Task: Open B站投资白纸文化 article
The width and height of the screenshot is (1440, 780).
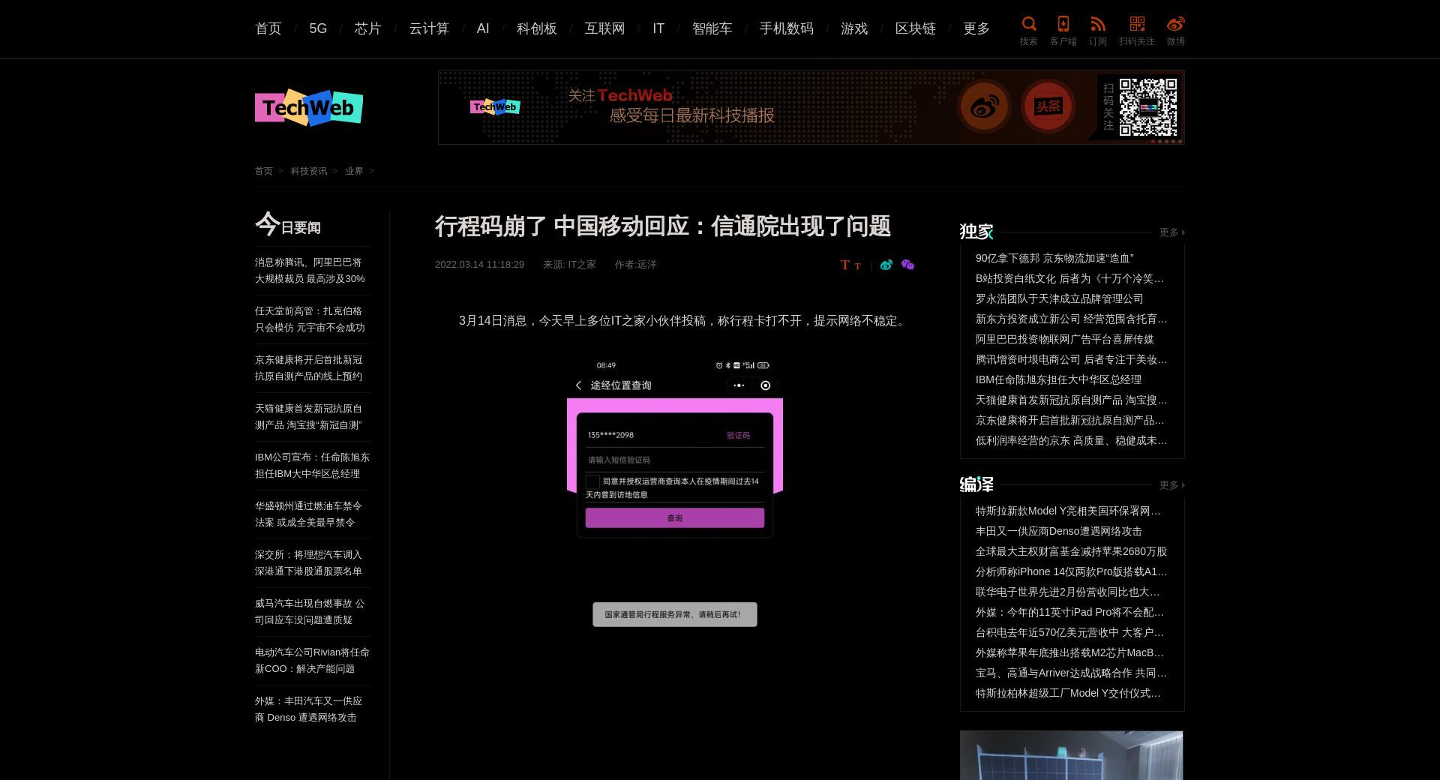Action: 1070,278
